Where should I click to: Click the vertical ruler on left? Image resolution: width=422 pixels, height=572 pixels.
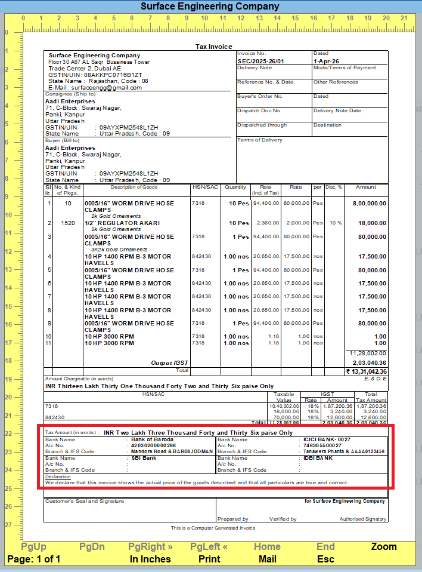[x=14, y=287]
